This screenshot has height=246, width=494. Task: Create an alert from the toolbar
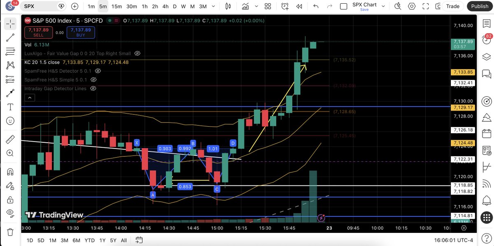click(285, 6)
